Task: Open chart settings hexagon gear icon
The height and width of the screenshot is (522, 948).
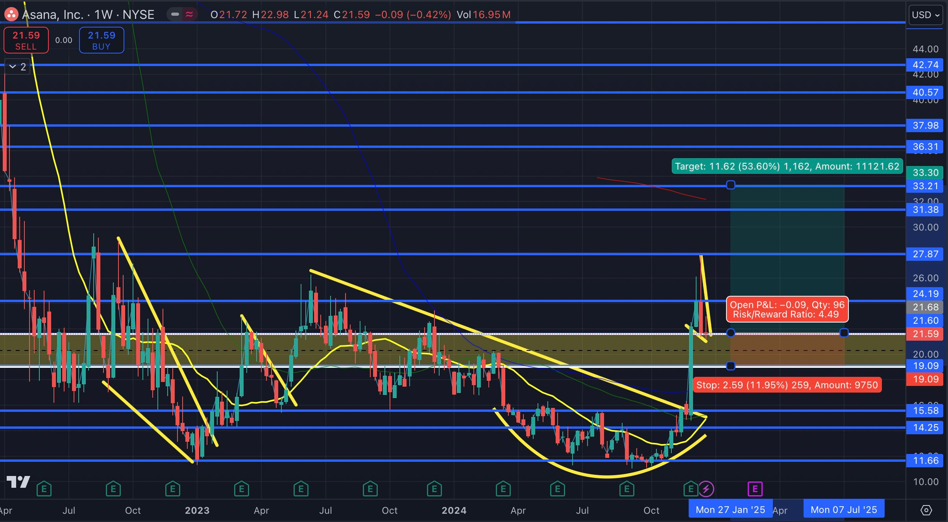Action: [926, 510]
